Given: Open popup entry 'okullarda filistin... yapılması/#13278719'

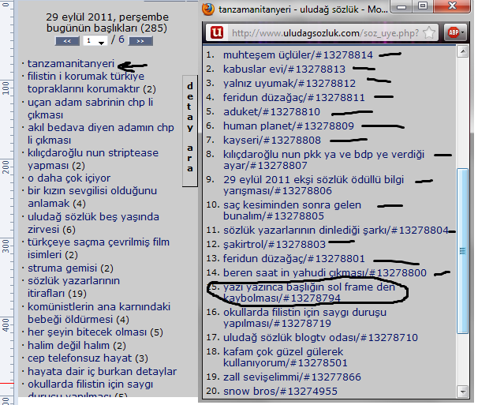Looking at the screenshot, I should [x=304, y=317].
